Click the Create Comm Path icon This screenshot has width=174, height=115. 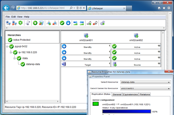click(x=49, y=23)
